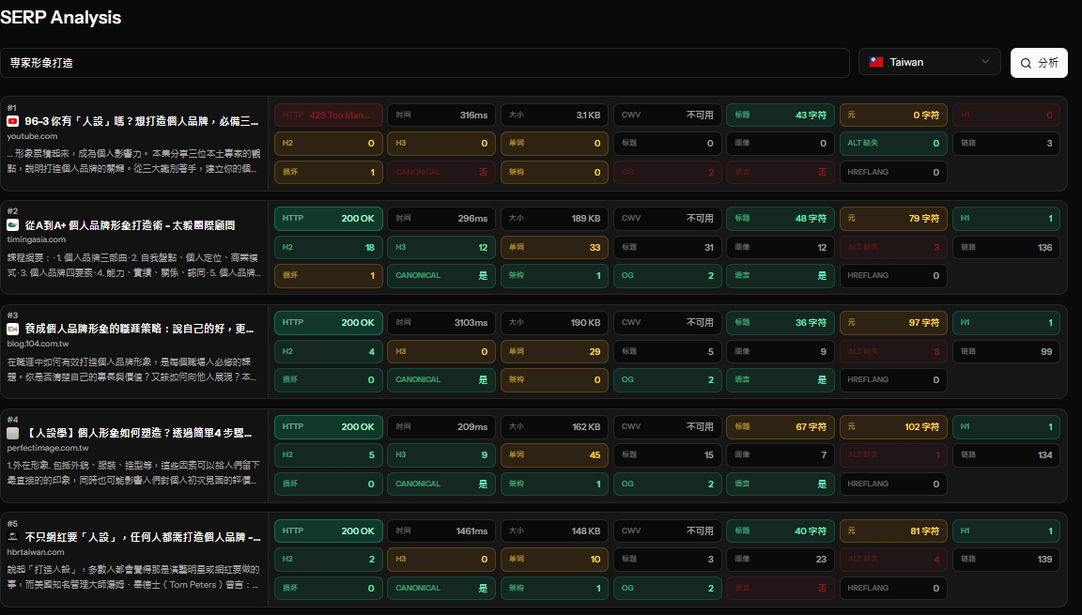Click the result #2 course outline snippet
1082x615 pixels.
tap(134, 265)
